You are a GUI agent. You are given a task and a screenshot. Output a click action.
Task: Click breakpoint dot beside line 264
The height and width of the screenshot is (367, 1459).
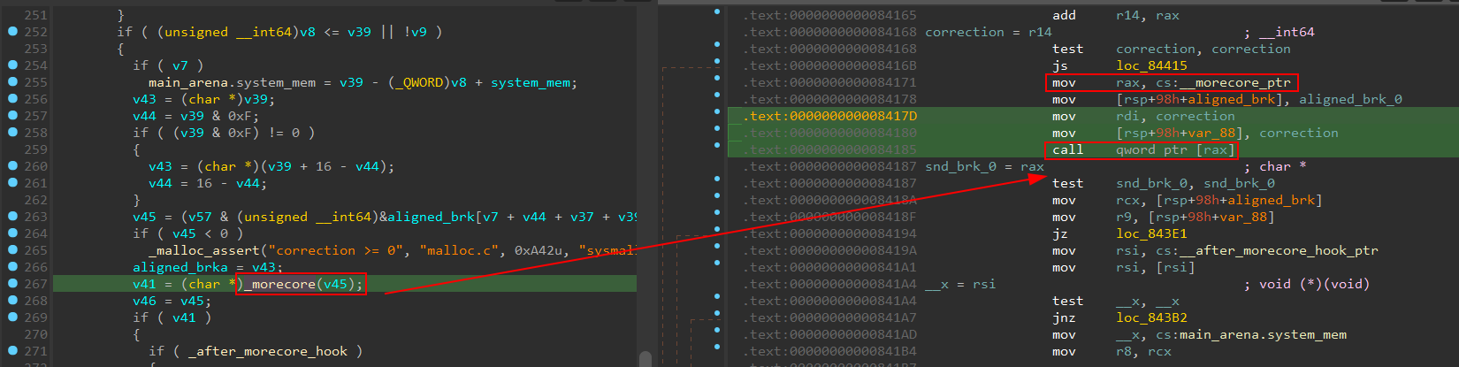coord(12,233)
